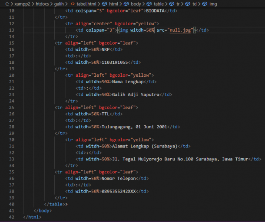Click 'Jl. Tegal Mulyorejo Baru No.100' address text

click(153, 159)
